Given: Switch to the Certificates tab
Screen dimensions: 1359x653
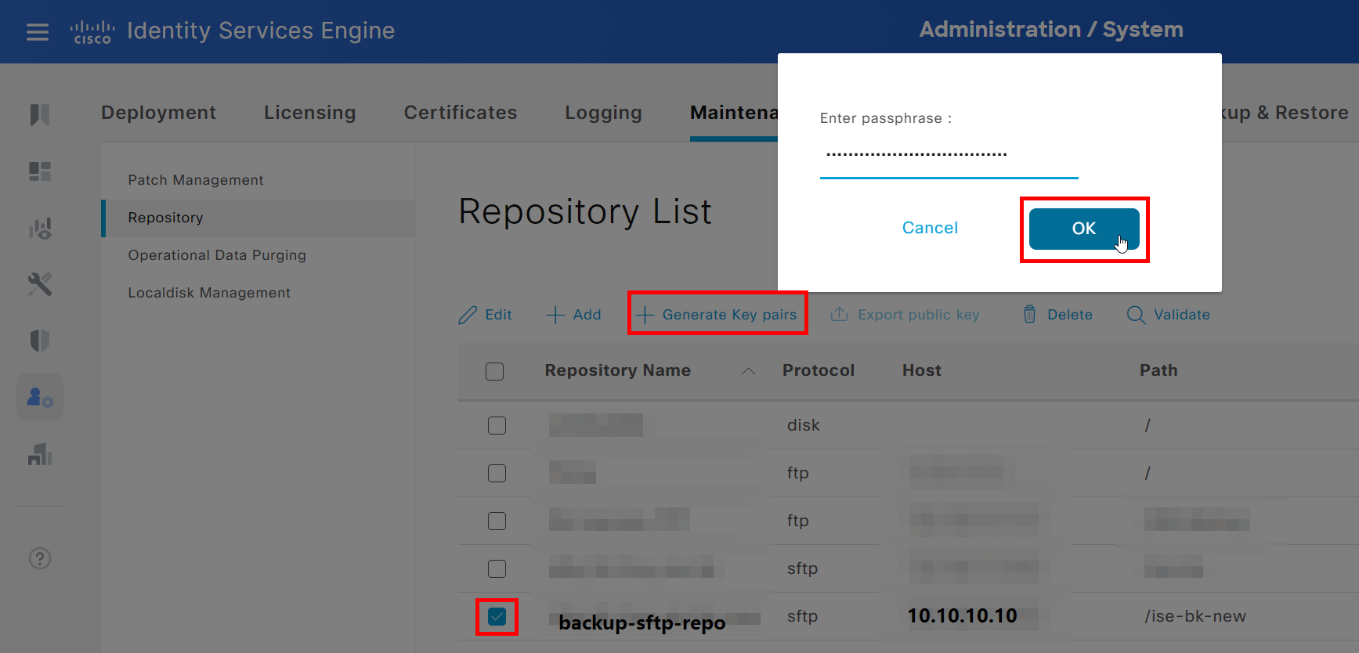Looking at the screenshot, I should click(x=460, y=113).
